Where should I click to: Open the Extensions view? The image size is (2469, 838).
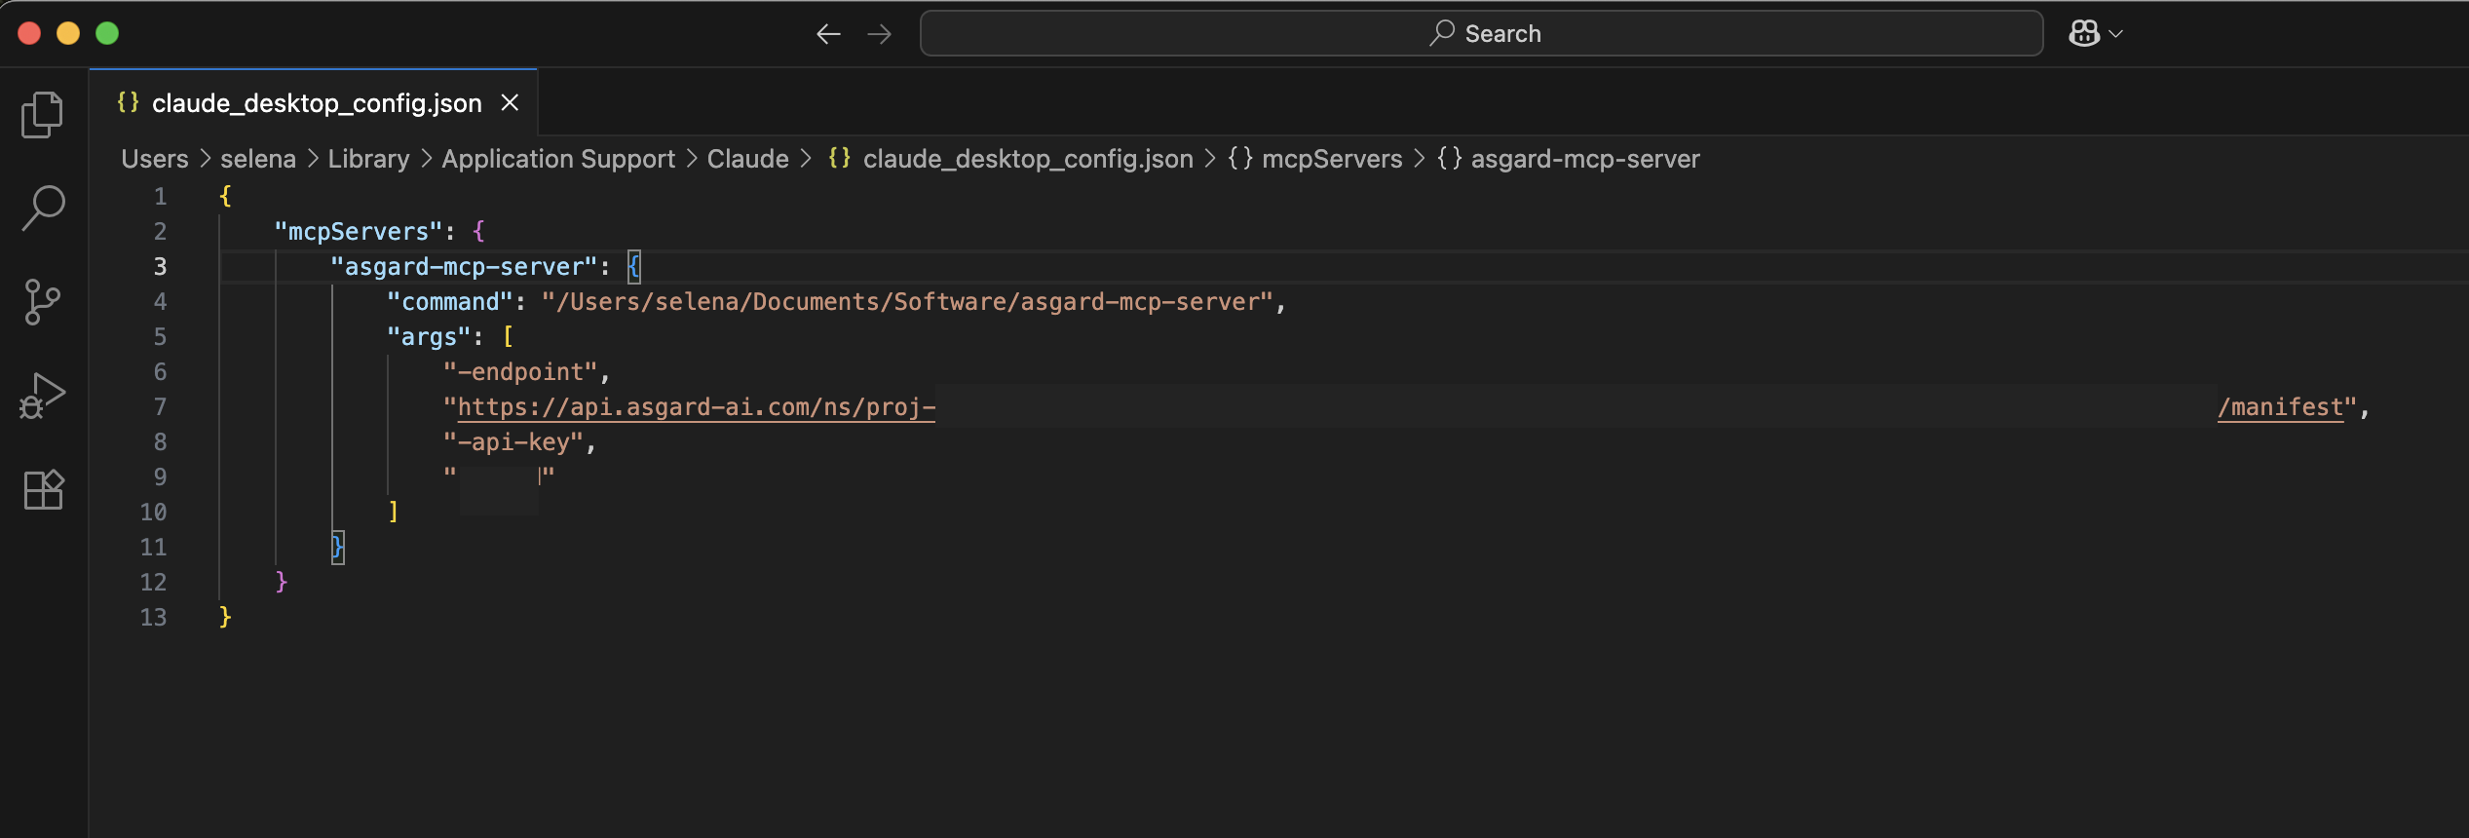point(42,489)
